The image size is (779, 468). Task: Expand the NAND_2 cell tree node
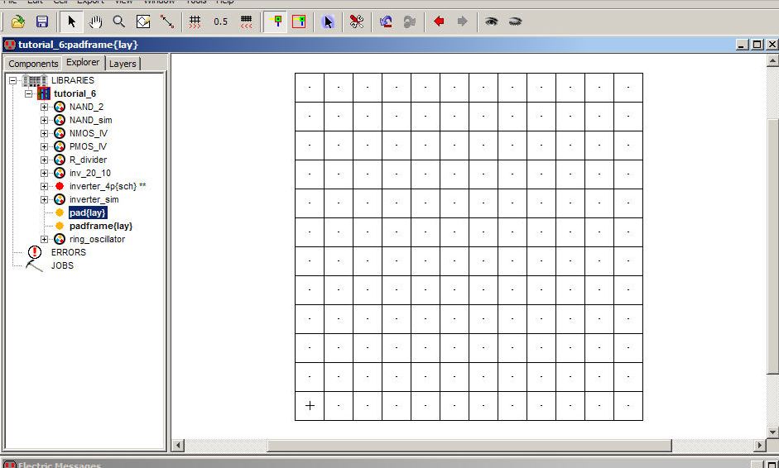pyautogui.click(x=45, y=107)
